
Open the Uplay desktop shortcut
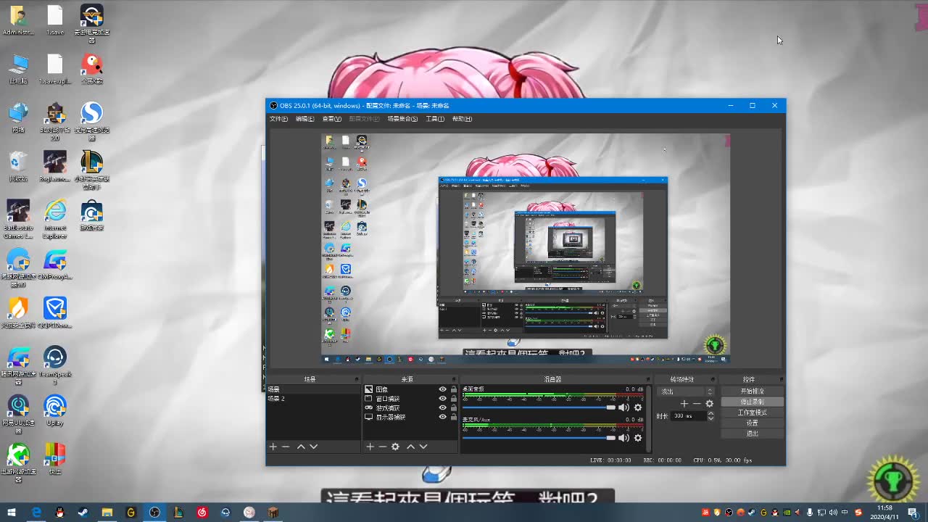[x=55, y=410]
